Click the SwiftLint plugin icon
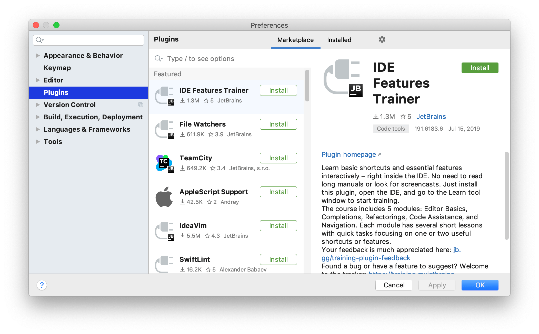This screenshot has height=334, width=539. (x=165, y=264)
